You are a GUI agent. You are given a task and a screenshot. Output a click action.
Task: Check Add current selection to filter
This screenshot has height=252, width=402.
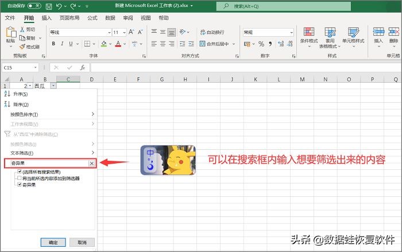pos(20,178)
